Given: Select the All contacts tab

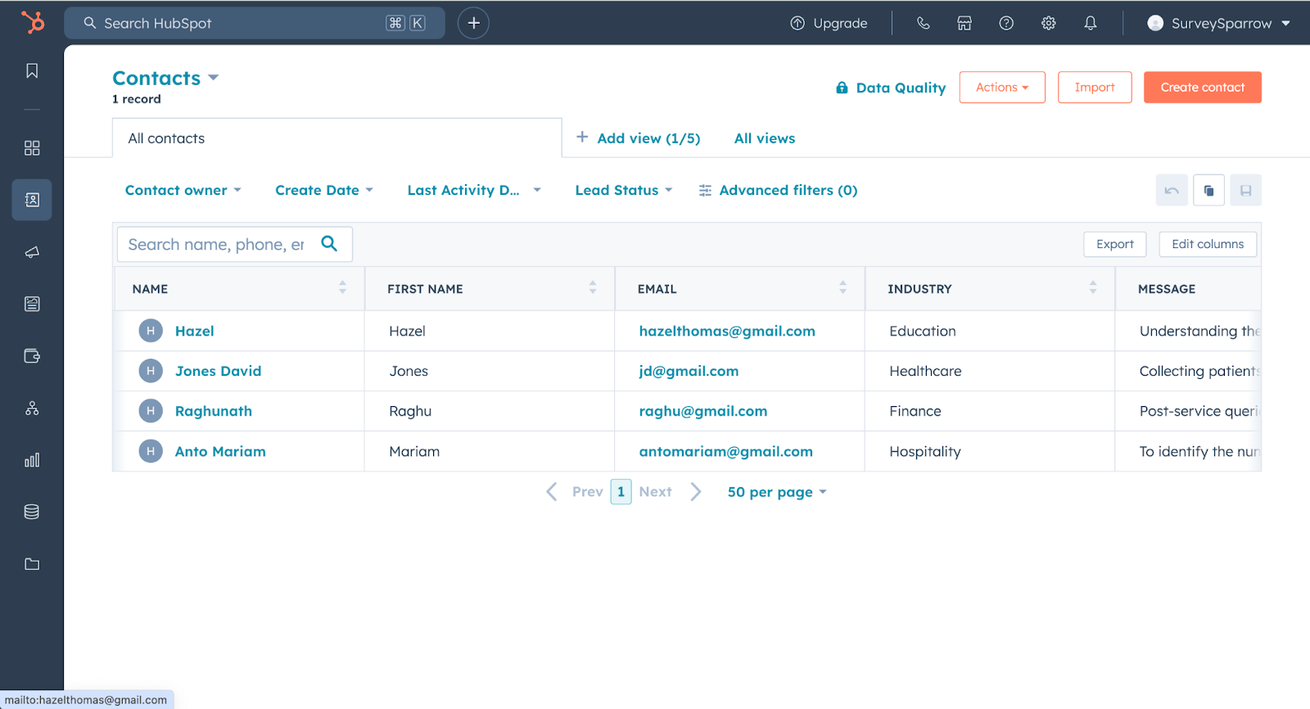Looking at the screenshot, I should coord(166,138).
